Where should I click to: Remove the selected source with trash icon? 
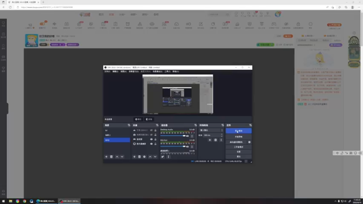(139, 156)
